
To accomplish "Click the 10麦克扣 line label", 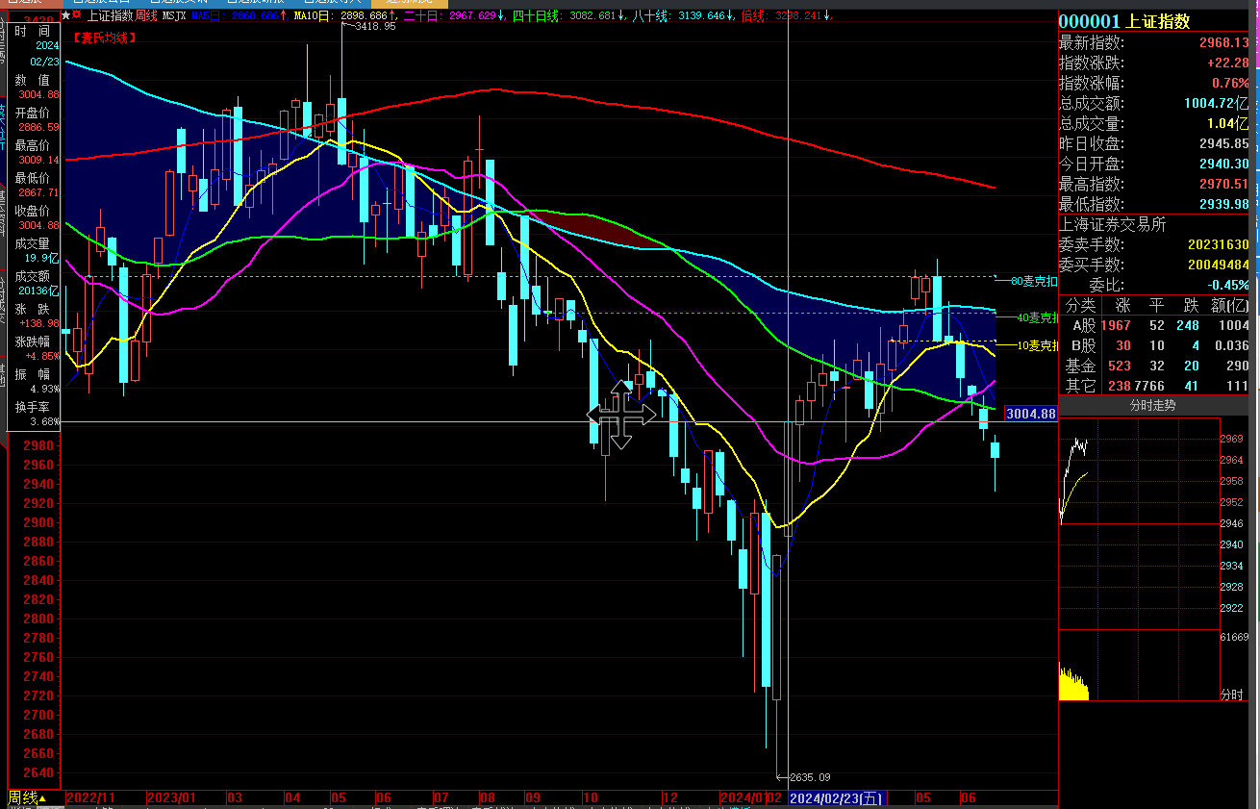I will (1037, 344).
